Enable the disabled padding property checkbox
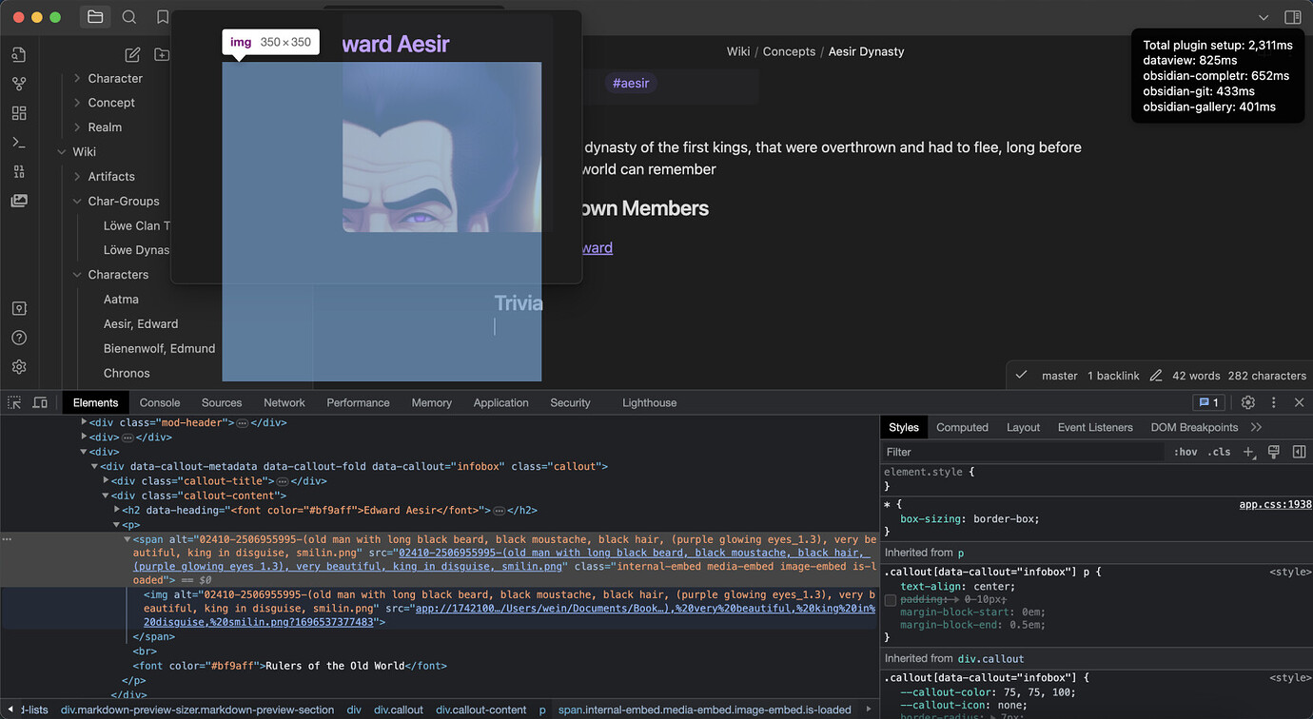This screenshot has width=1313, height=719. point(891,600)
